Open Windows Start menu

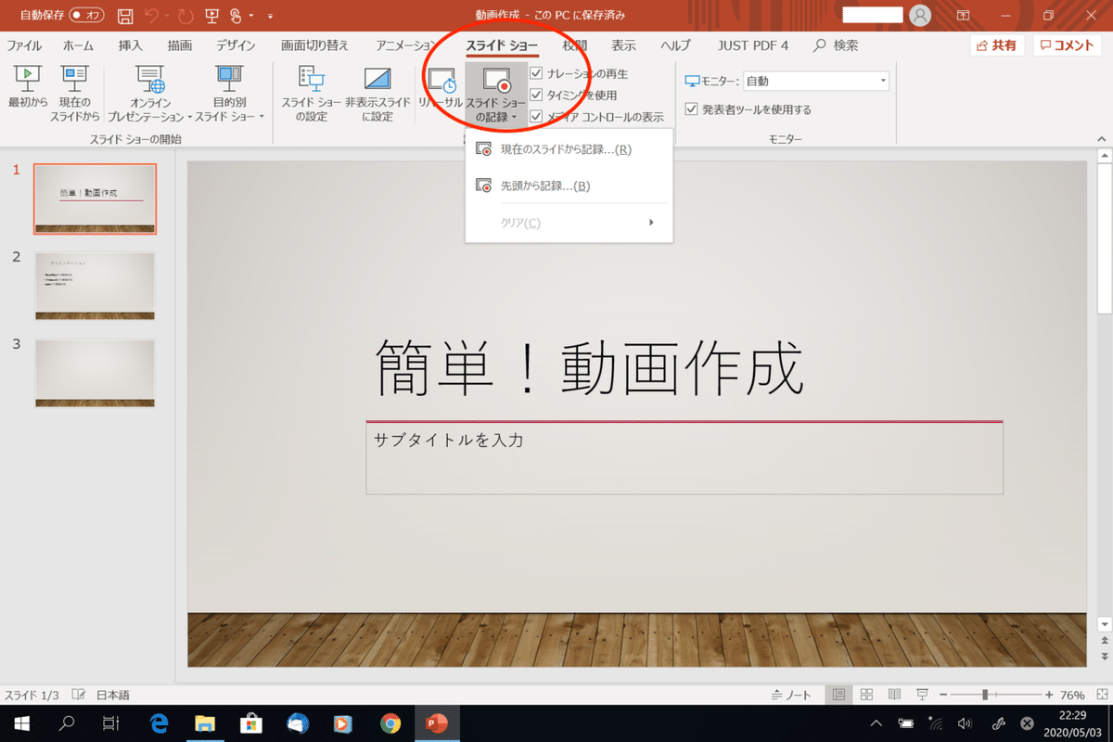tap(22, 723)
